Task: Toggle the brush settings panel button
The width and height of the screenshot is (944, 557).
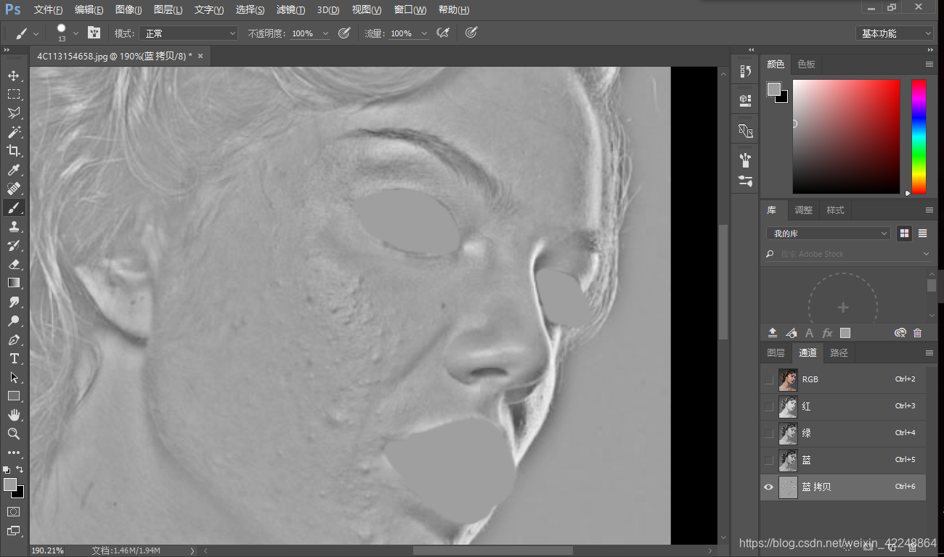Action: (94, 33)
